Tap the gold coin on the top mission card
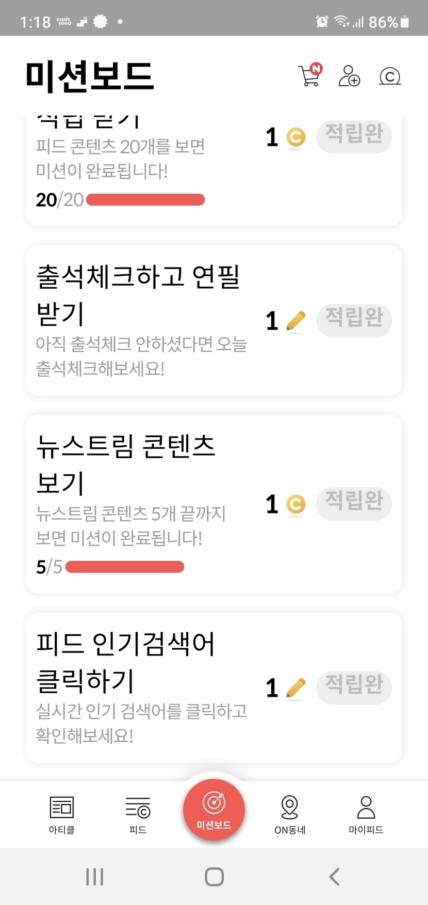The height and width of the screenshot is (905, 428). pyautogui.click(x=296, y=137)
